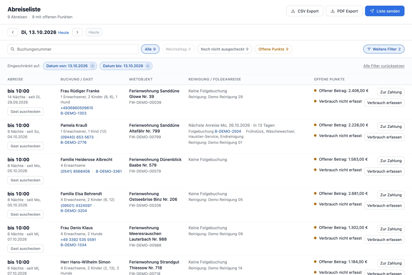Screen dimensions: 412x275
Task: Check out Familie Elsa Behrendt
Action: [x=25, y=214]
